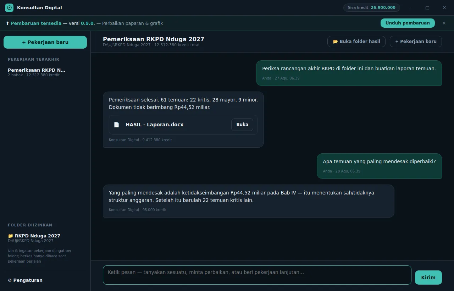Click the reply "Pemeriksaan selesai. 61 temuan..."
Viewport: 454px width, 291px height.
point(183,120)
